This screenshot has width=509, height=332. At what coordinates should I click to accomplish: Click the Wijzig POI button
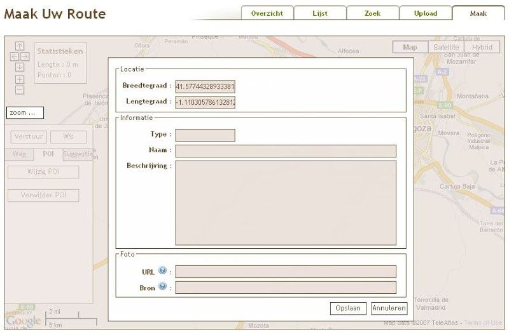(x=43, y=172)
